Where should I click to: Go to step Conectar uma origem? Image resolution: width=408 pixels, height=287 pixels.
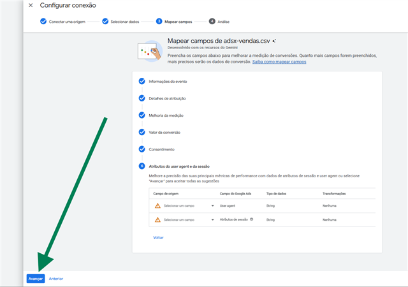[x=62, y=22]
